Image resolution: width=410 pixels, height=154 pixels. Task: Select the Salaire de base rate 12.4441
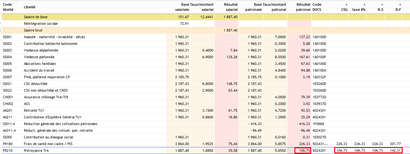click(x=207, y=17)
